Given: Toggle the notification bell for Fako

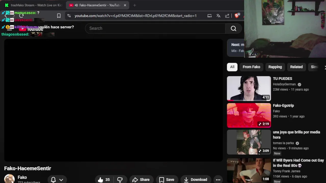Looking at the screenshot, I should (53, 180).
